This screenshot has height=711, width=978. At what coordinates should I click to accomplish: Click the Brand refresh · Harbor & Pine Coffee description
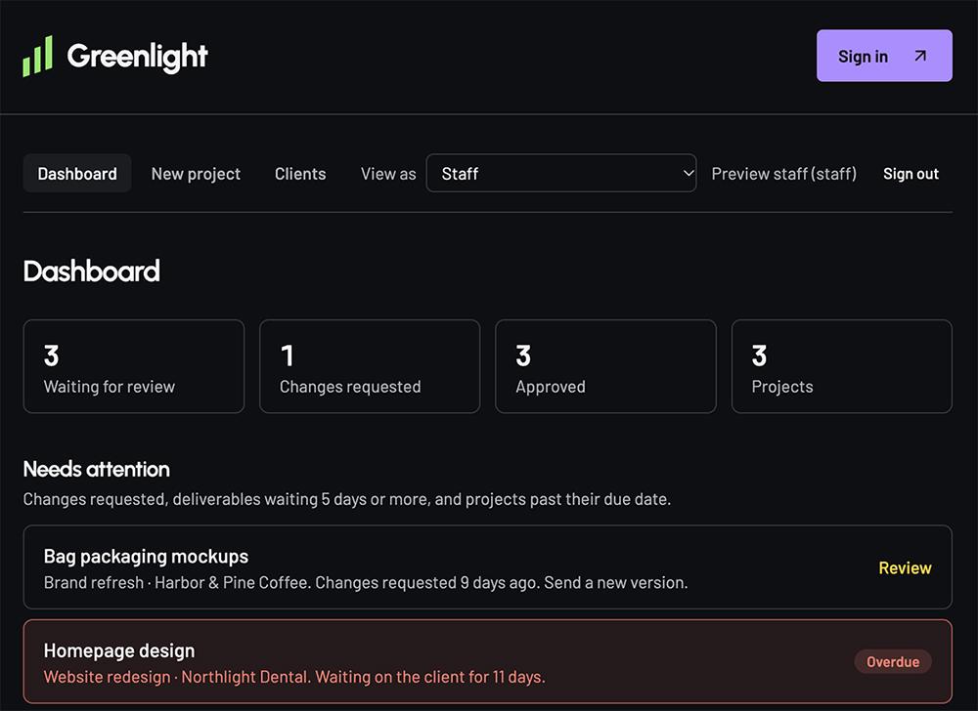[x=366, y=583]
